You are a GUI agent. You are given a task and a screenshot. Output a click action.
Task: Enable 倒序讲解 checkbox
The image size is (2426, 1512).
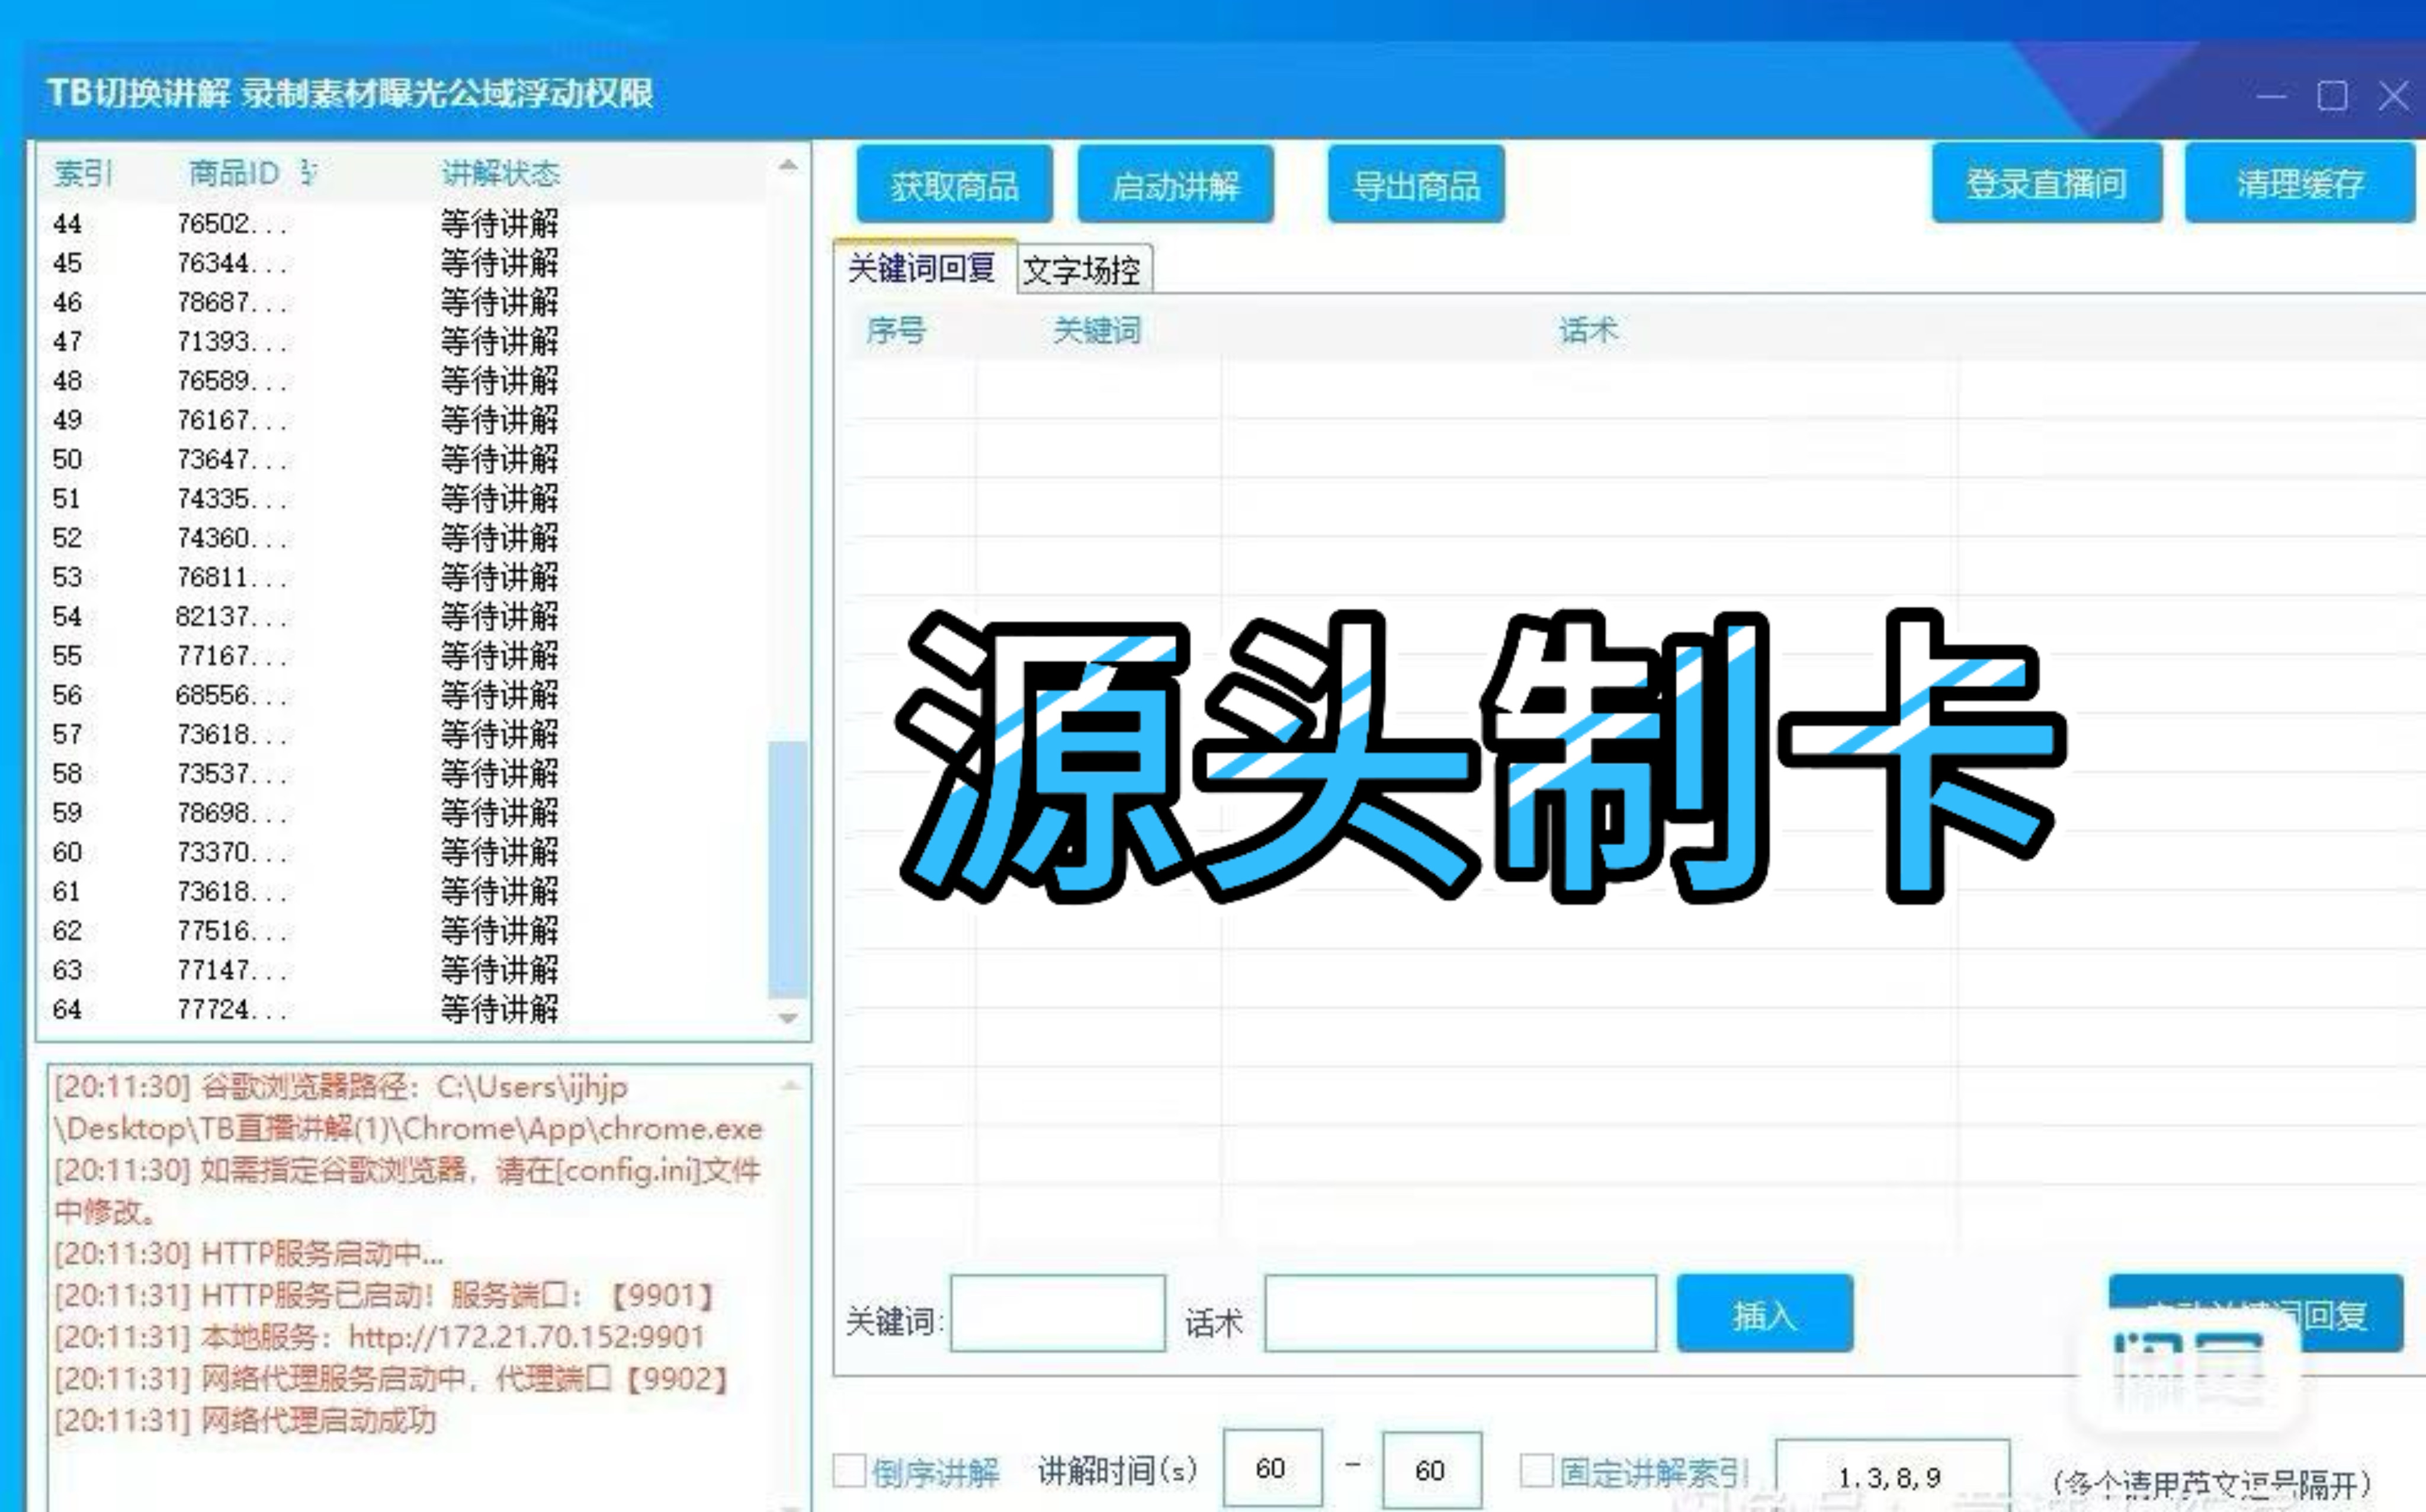pyautogui.click(x=849, y=1470)
